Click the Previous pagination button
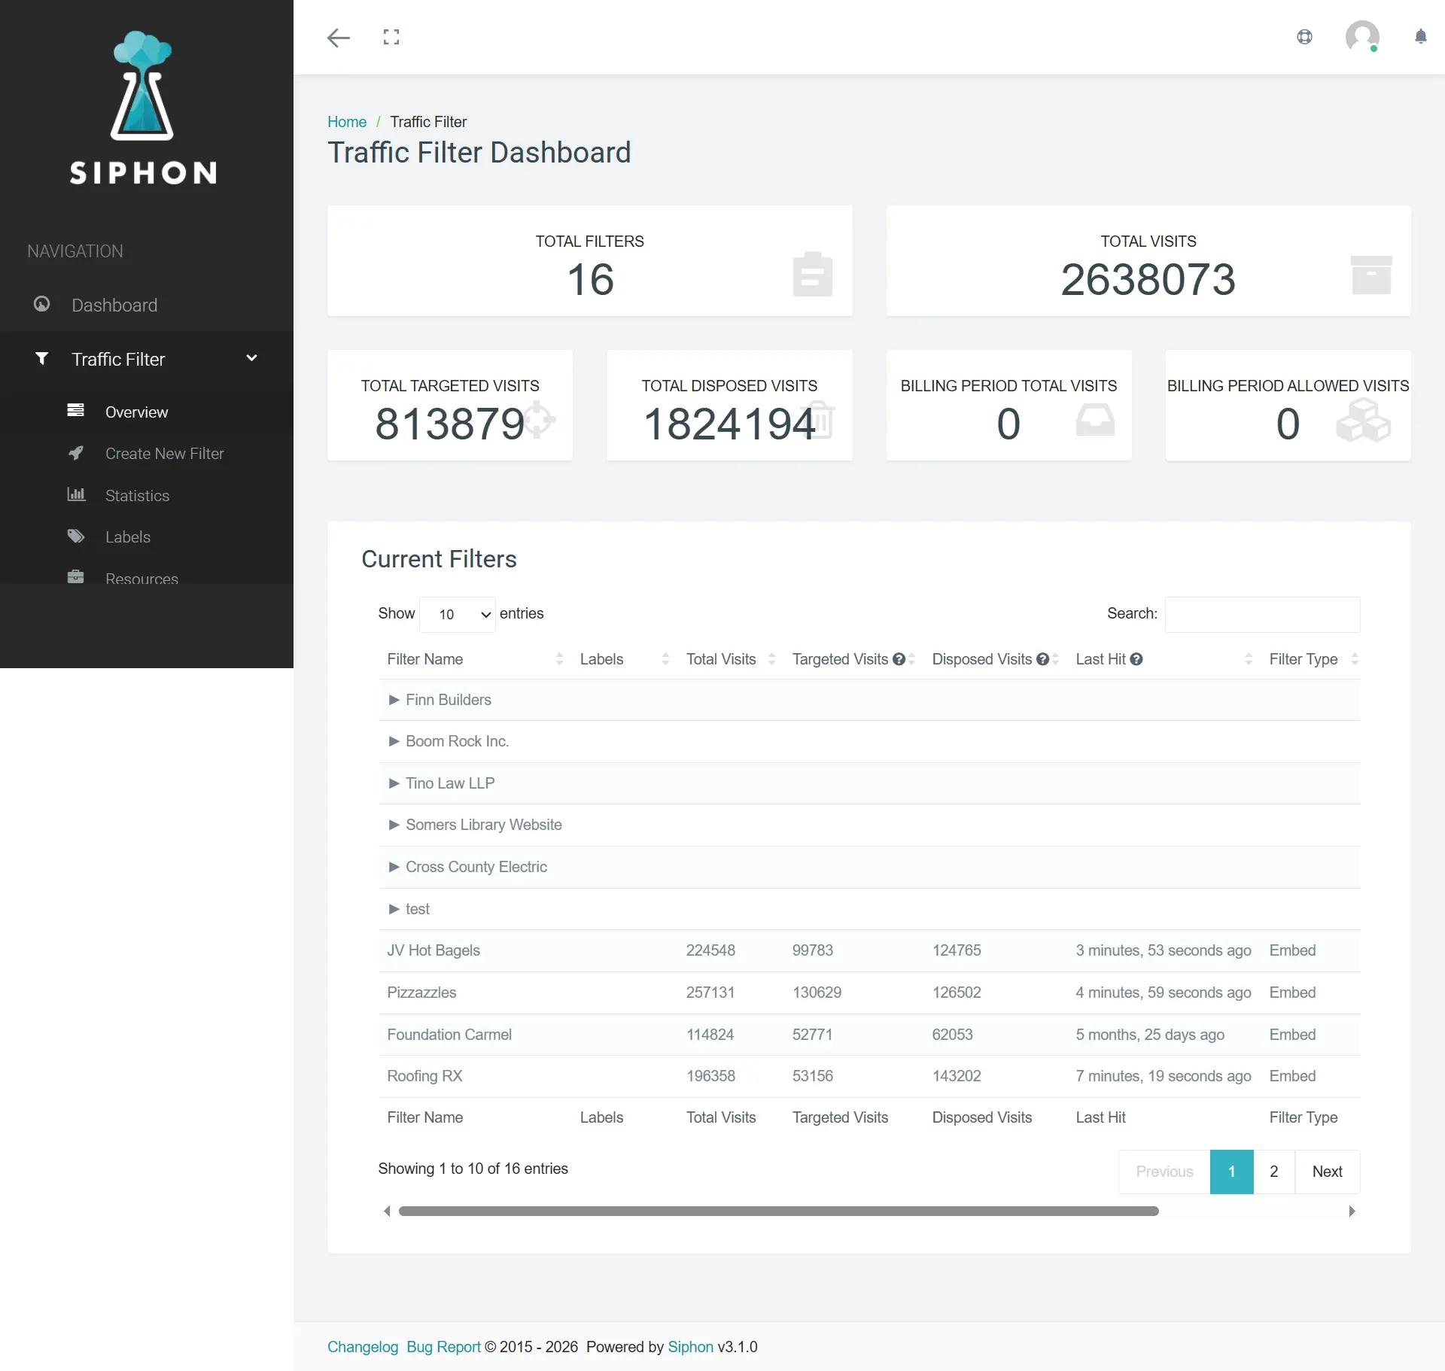 [x=1164, y=1172]
